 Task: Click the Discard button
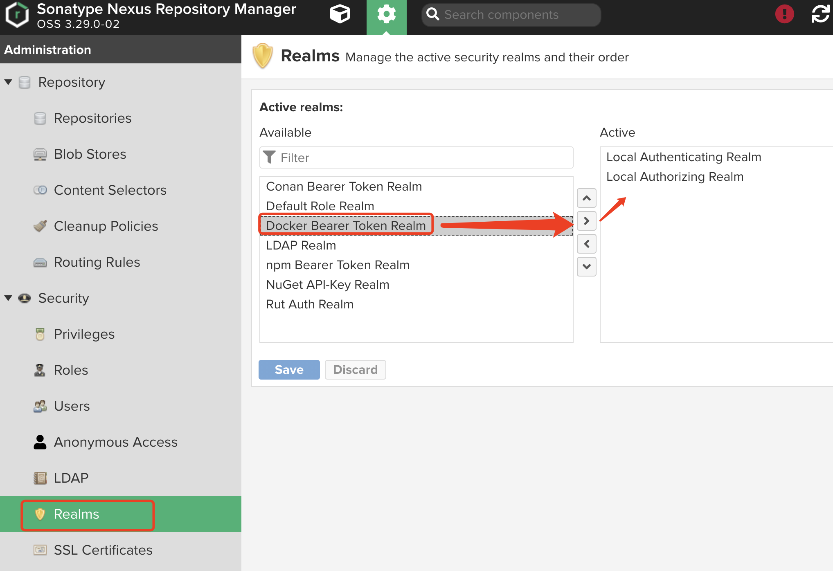click(356, 370)
